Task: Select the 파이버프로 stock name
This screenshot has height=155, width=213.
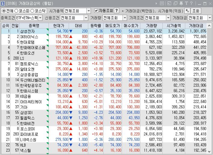Action: point(29,134)
